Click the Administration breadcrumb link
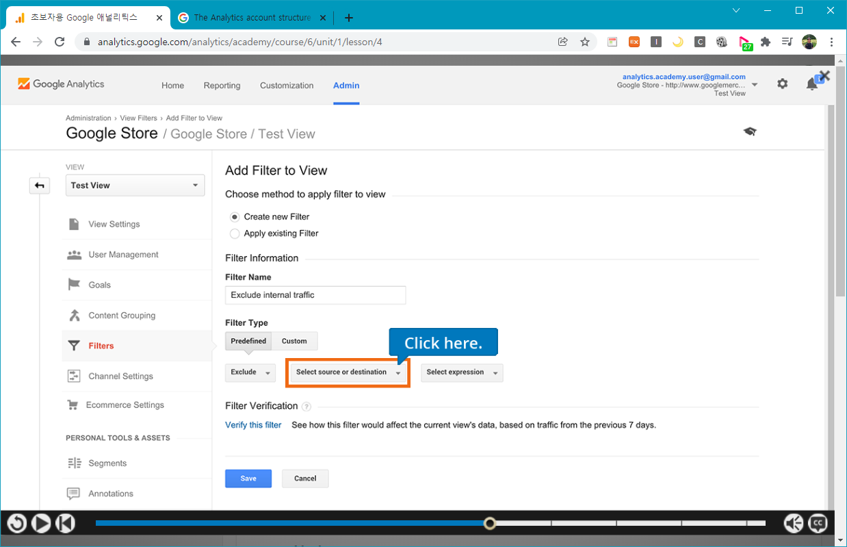 pos(88,118)
